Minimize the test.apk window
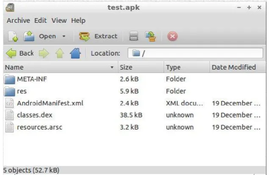Screen dimensions: 269x180 click(239, 8)
